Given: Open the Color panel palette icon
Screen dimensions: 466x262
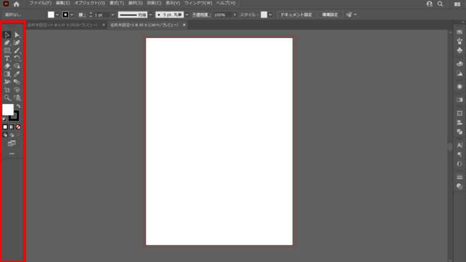Looking at the screenshot, I should click(460, 64).
